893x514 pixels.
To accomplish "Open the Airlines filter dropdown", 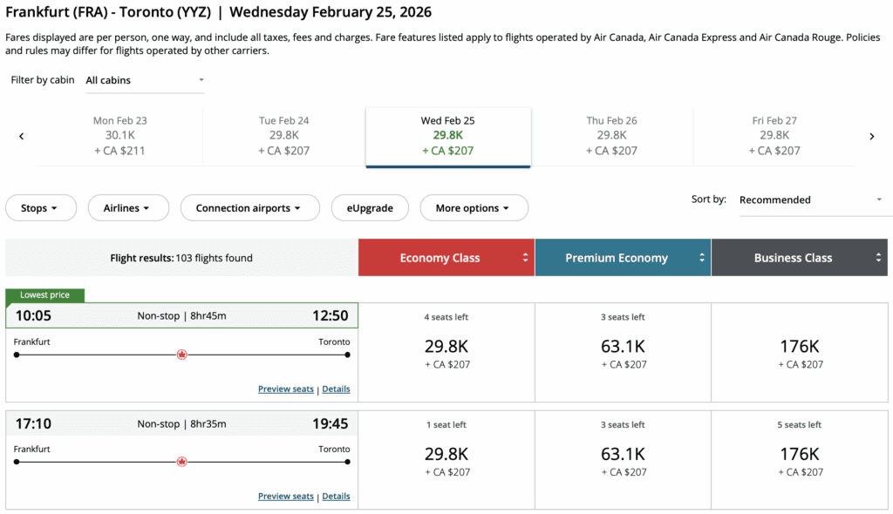I will pyautogui.click(x=126, y=208).
